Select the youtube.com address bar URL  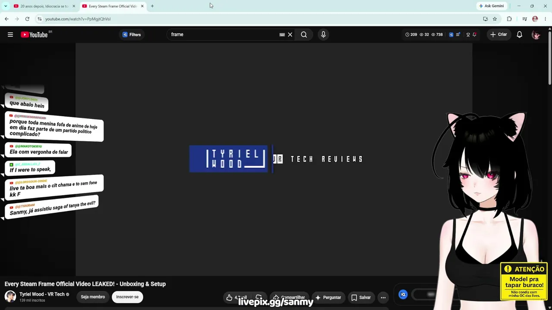pos(78,19)
